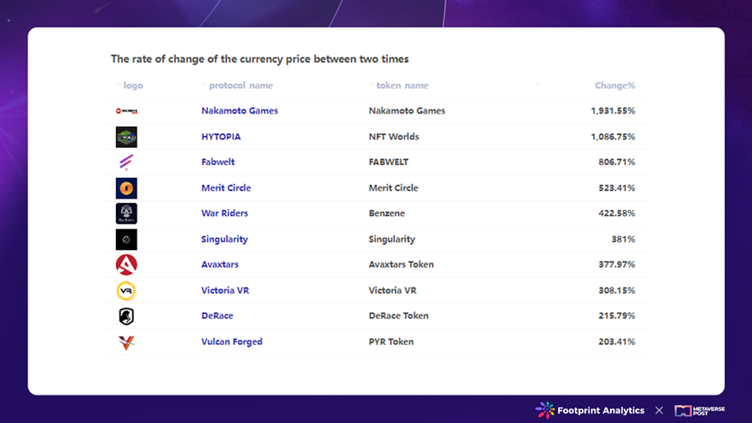
Task: Select the Avaxtars Token cell
Action: [x=401, y=265]
